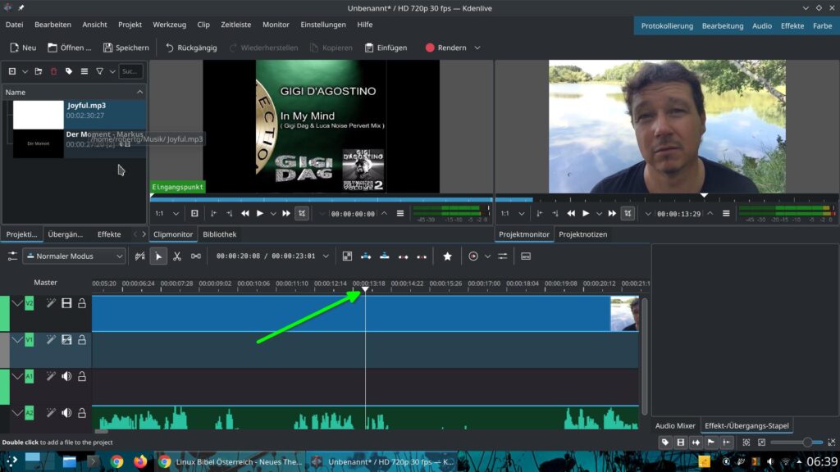Play the clip monitor preview

click(x=260, y=214)
